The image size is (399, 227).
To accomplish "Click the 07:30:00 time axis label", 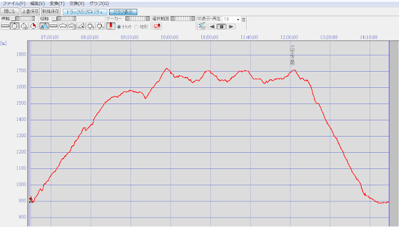I will 50,37.
